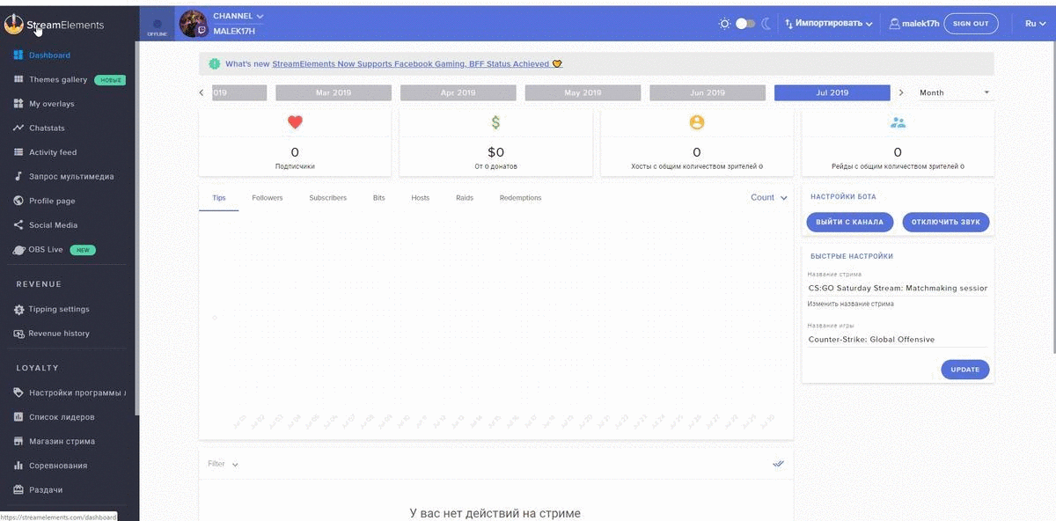The height and width of the screenshot is (521, 1056).
Task: Select the May 2019 month segment
Action: 583,92
